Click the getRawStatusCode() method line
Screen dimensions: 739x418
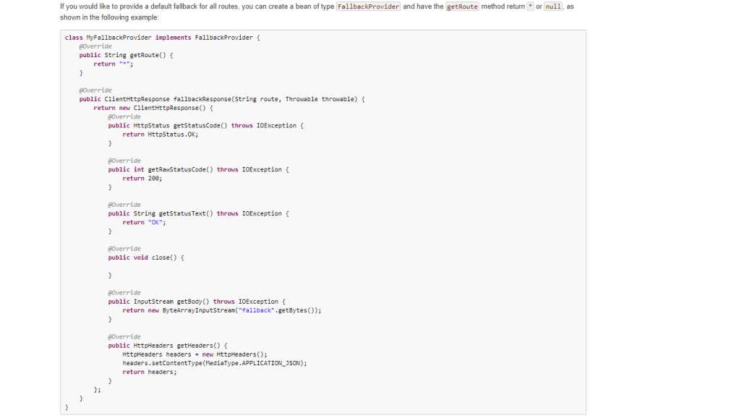point(198,169)
